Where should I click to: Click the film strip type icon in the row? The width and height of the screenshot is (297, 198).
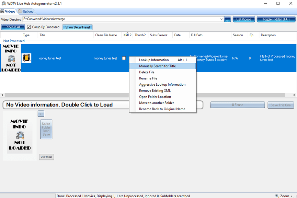(26, 58)
